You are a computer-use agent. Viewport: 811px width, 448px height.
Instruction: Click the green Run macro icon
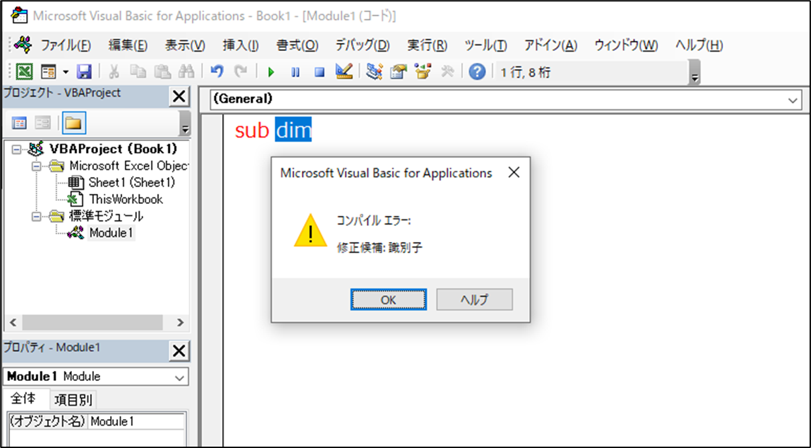(x=271, y=72)
